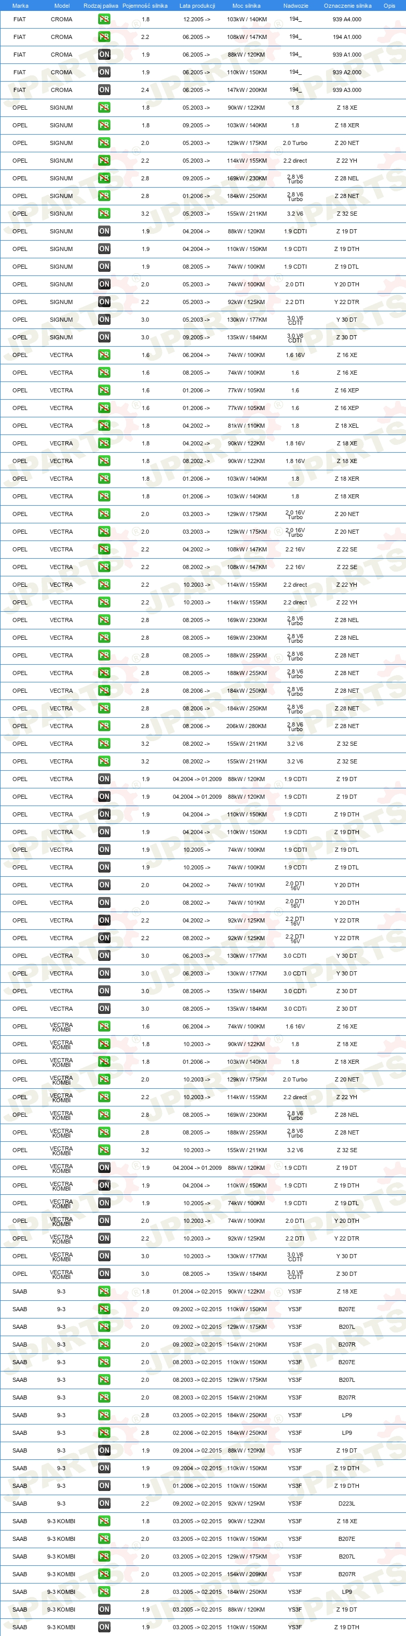Click diesel icon in Saab 9-3 Kombi Z 19 DT row
The height and width of the screenshot is (1636, 406).
[104, 1610]
